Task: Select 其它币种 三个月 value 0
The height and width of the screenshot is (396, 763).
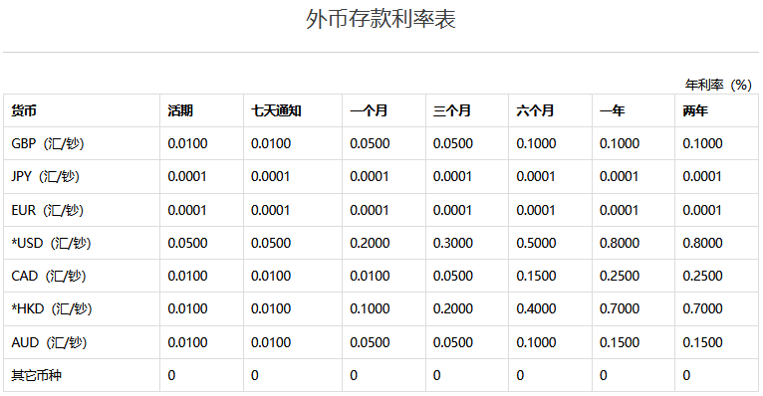Action: [x=437, y=375]
